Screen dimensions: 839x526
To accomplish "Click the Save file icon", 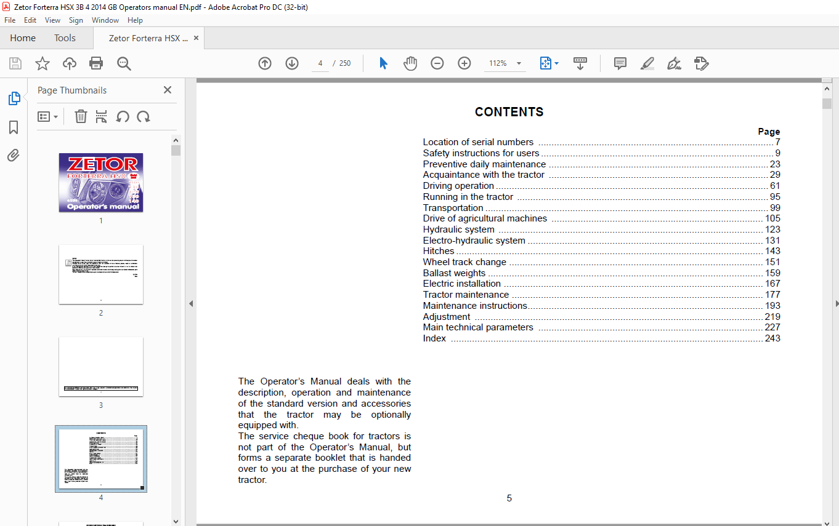I will [15, 63].
